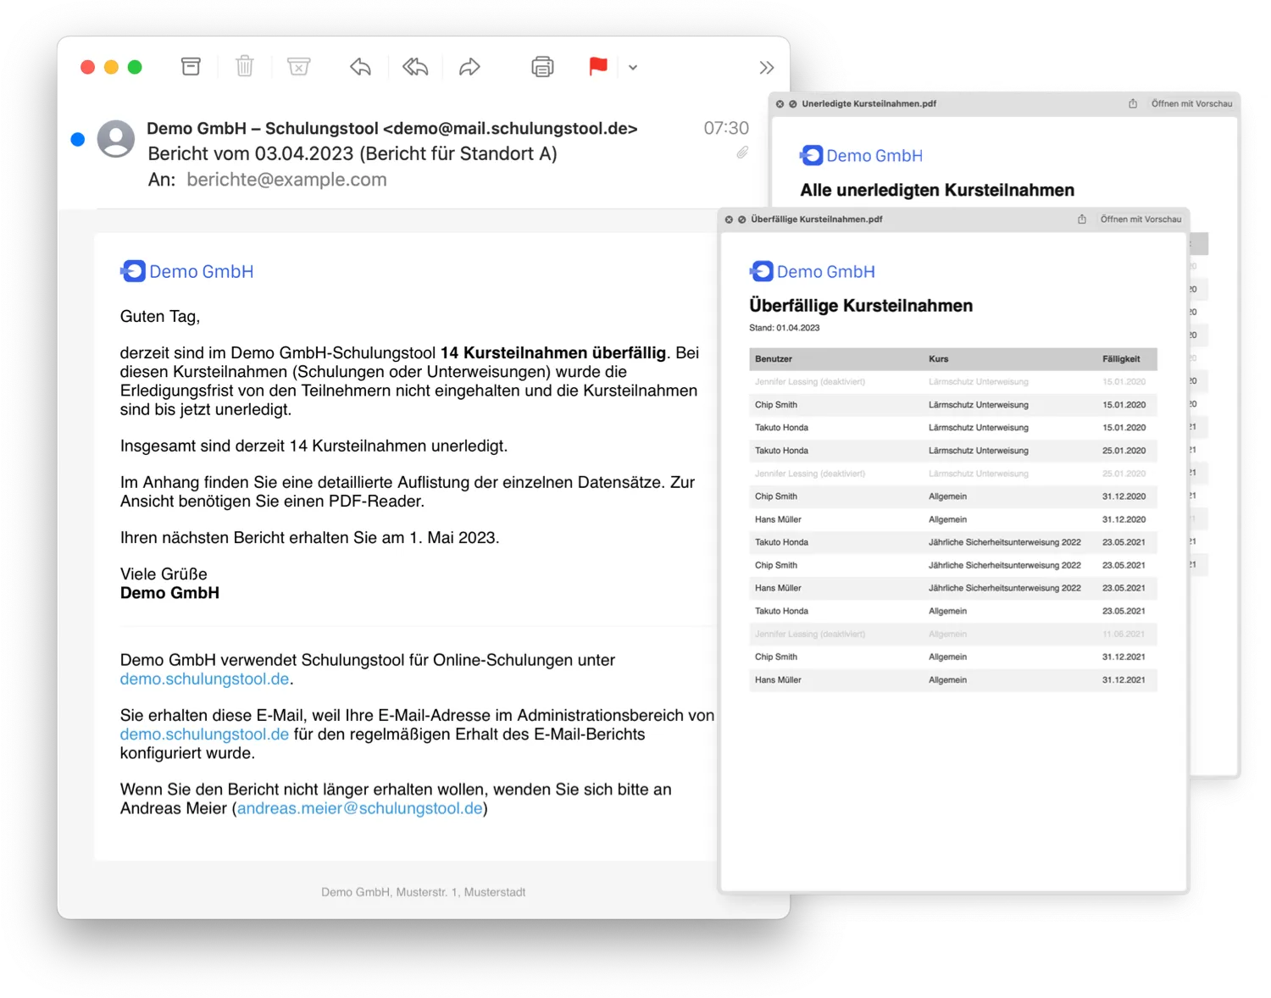The image size is (1271, 998).
Task: Click the email time '07:30'
Action: [726, 128]
